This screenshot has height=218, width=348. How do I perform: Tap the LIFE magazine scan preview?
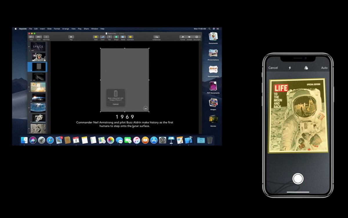tap(298, 115)
